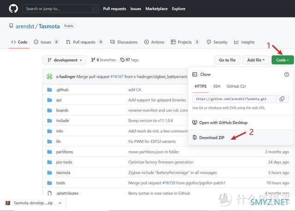This screenshot has width=295, height=211.
Task: Open Marketplace in top navigation
Action: (x=156, y=9)
